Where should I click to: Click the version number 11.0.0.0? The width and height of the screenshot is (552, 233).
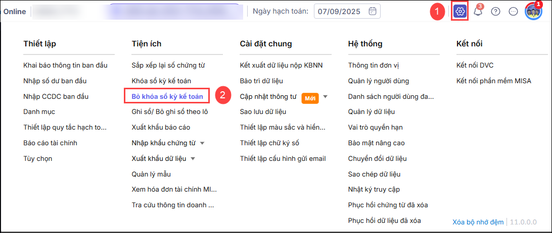click(523, 222)
